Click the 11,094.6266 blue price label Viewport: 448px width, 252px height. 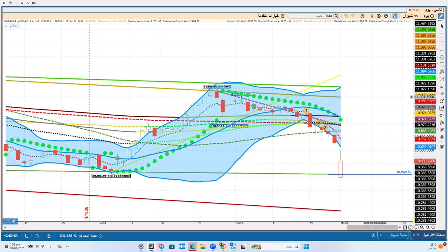(x=426, y=71)
